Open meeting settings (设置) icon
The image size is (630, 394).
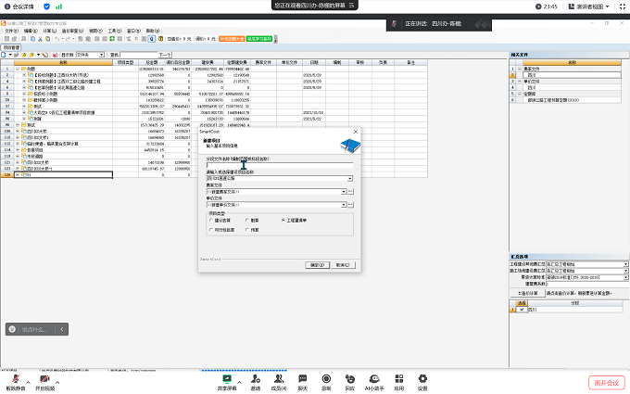[422, 379]
